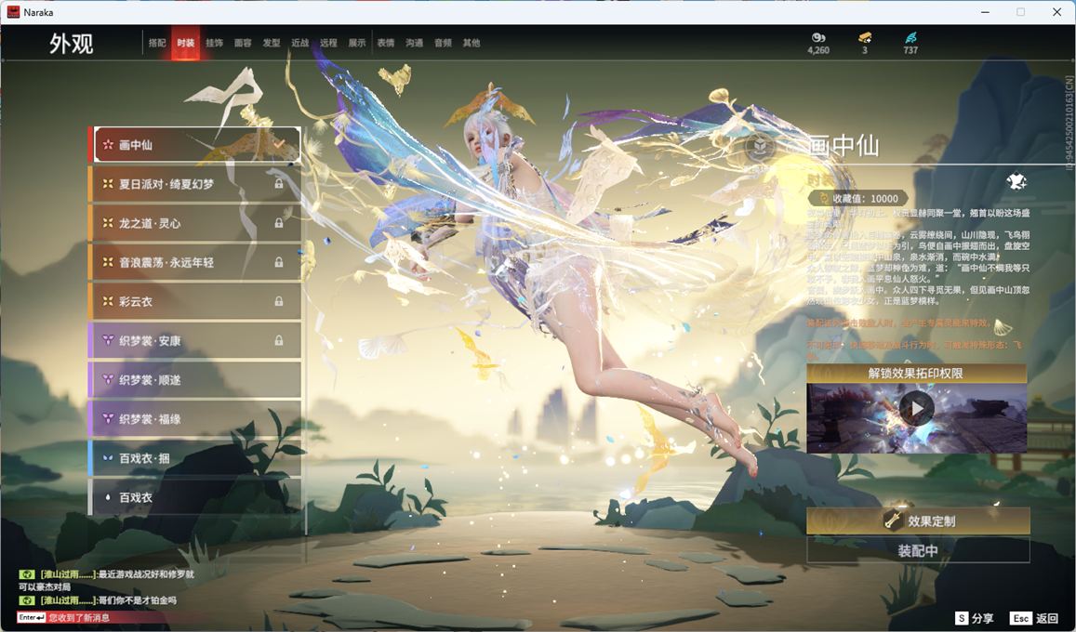Click lock icon on 夏日派对·绮夏幻梦 row
This screenshot has width=1076, height=632.
[279, 184]
